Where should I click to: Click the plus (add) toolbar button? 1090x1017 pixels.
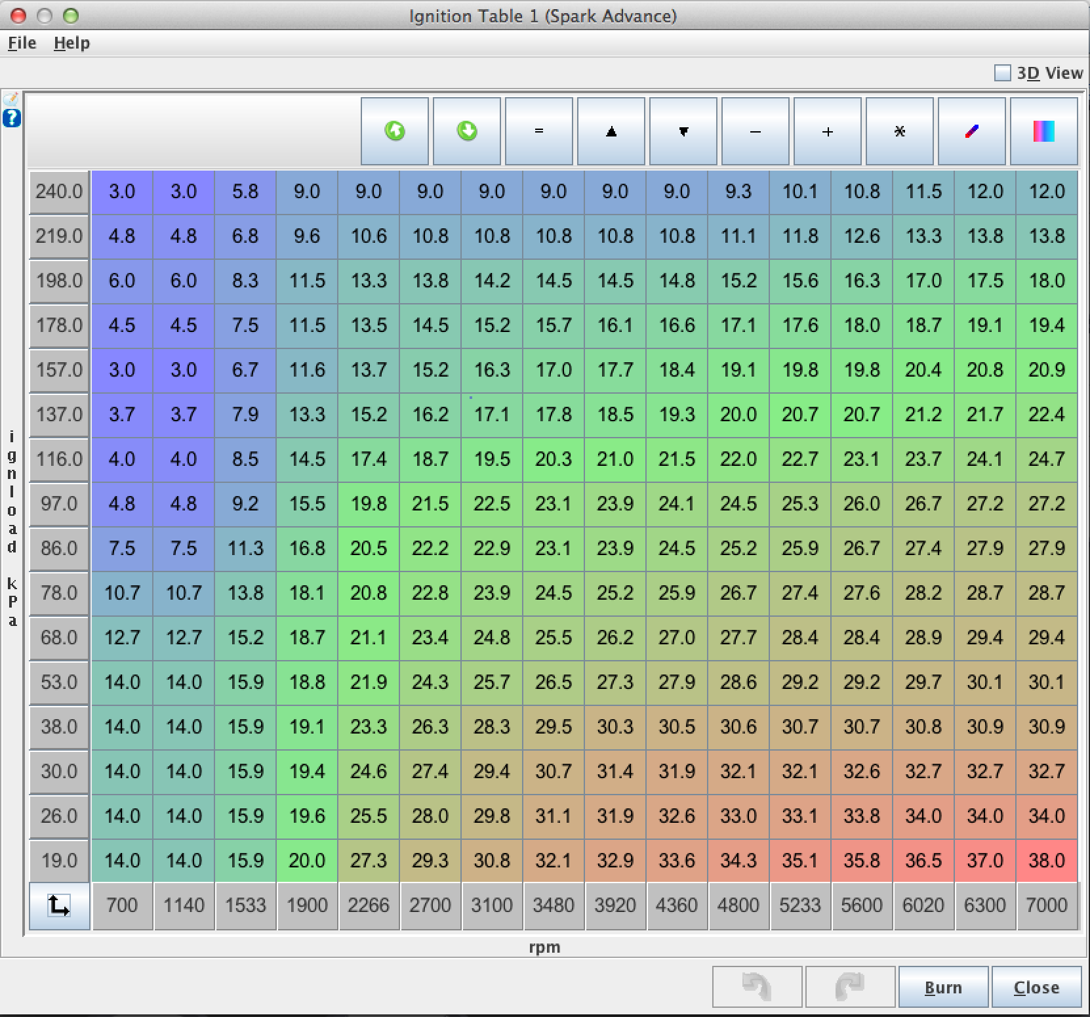click(x=828, y=131)
